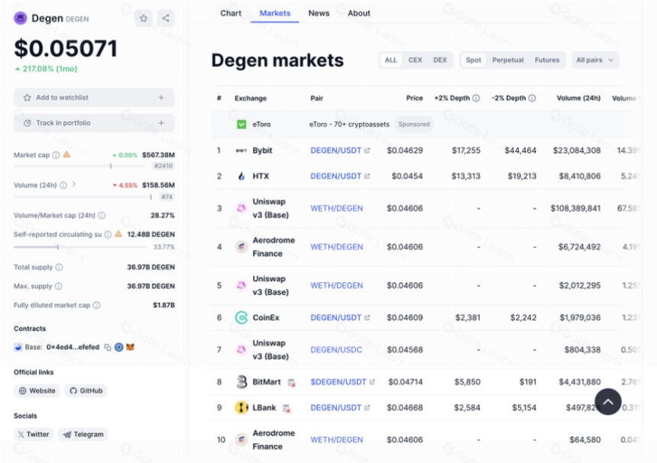Screen dimensions: 657x463
Task: Click the Bybit exchange logo
Action: click(241, 150)
